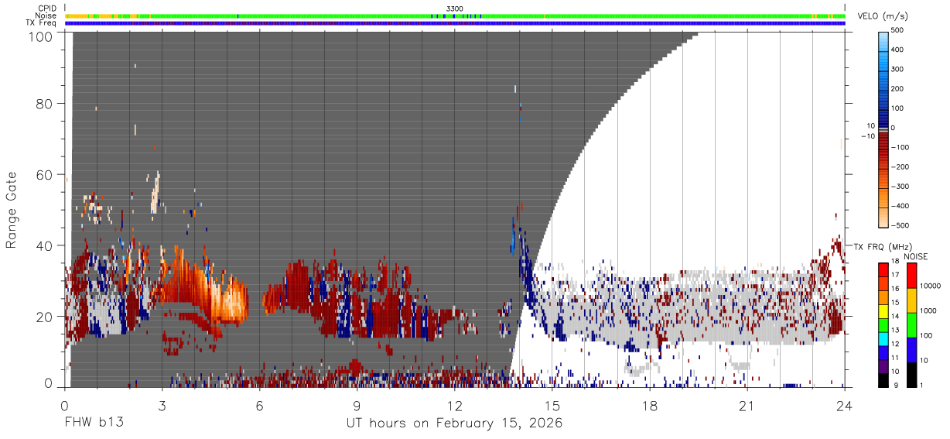Click the red 10000 noise level swatch

point(911,276)
